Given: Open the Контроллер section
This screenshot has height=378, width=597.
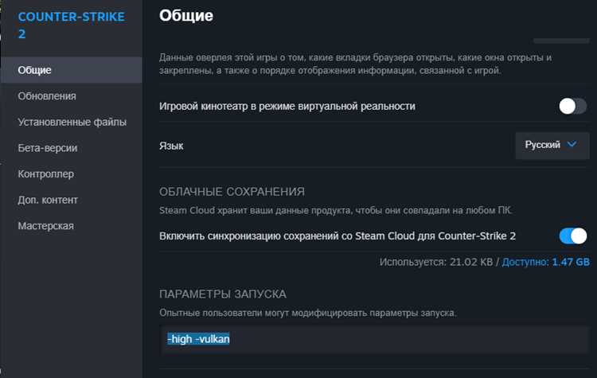Looking at the screenshot, I should pyautogui.click(x=72, y=174).
